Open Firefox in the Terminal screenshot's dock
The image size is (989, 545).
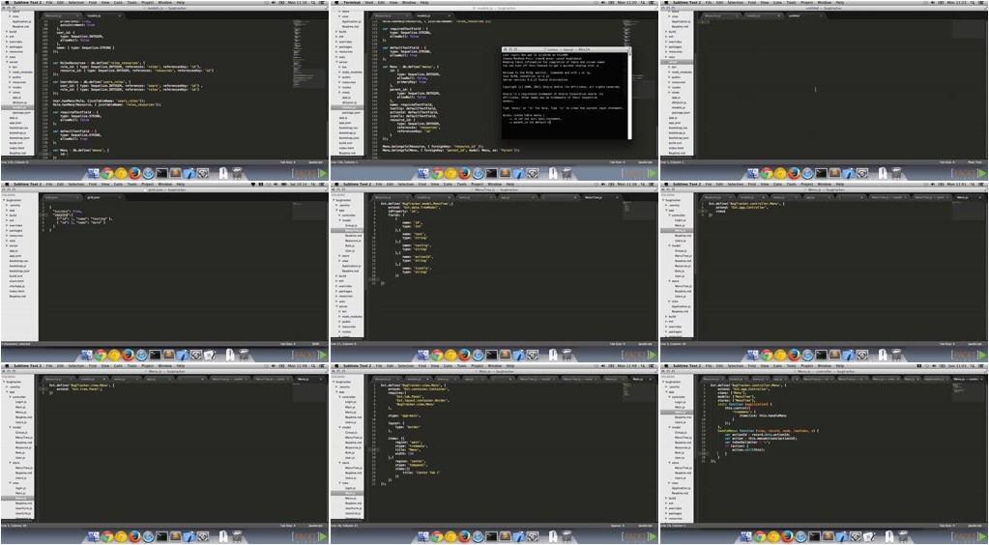click(465, 173)
